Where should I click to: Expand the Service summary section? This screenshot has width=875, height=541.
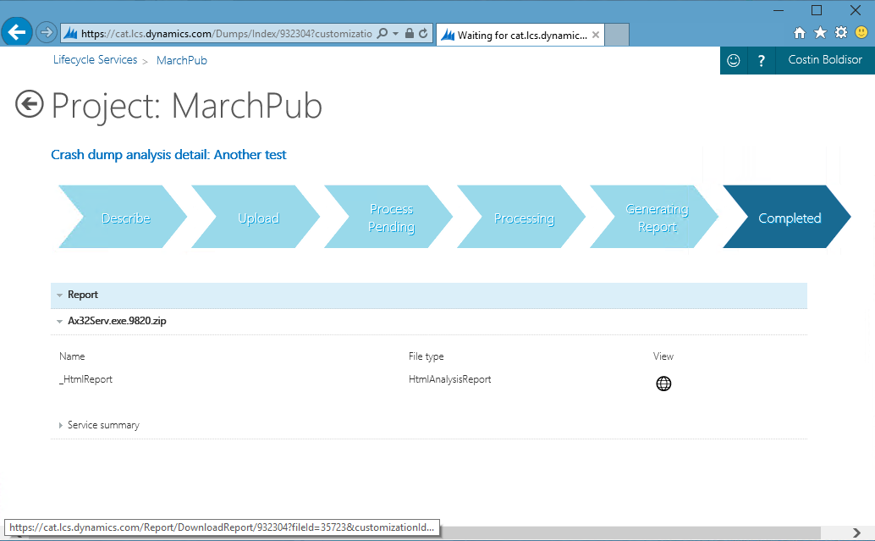(61, 426)
